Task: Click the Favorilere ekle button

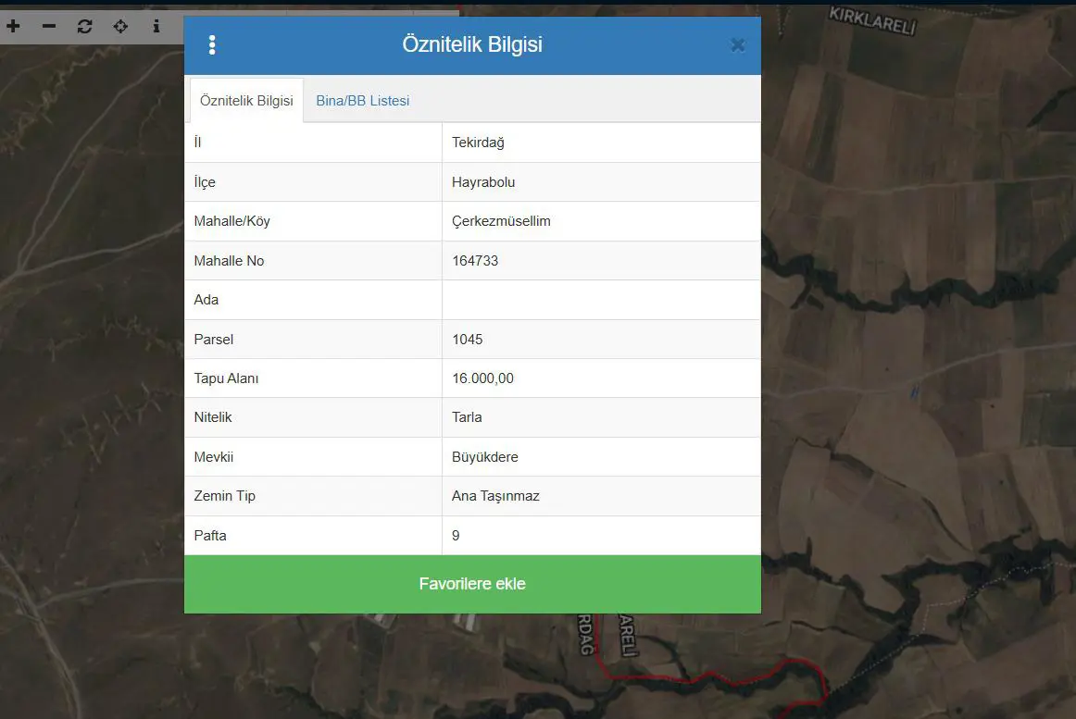Action: pyautogui.click(x=472, y=584)
